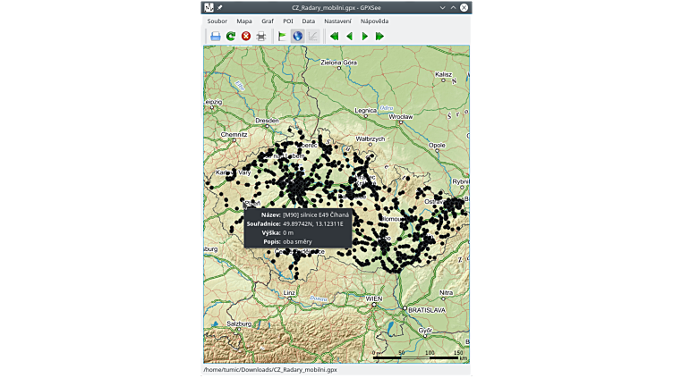Close the file with red X icon

(x=245, y=37)
